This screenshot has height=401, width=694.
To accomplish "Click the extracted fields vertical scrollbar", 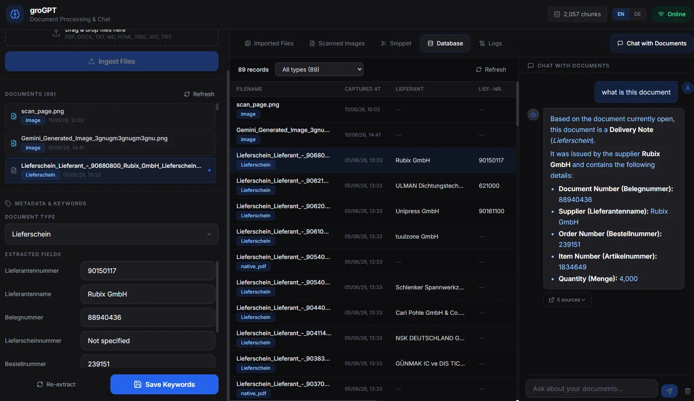I will (x=217, y=296).
